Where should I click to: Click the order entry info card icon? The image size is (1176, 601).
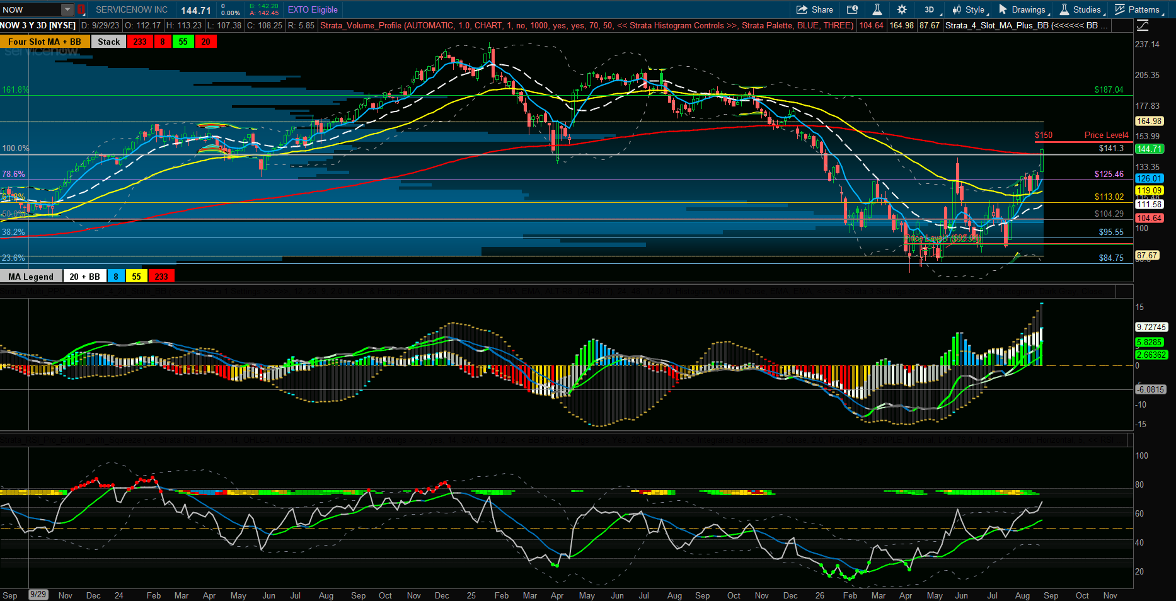(x=852, y=9)
